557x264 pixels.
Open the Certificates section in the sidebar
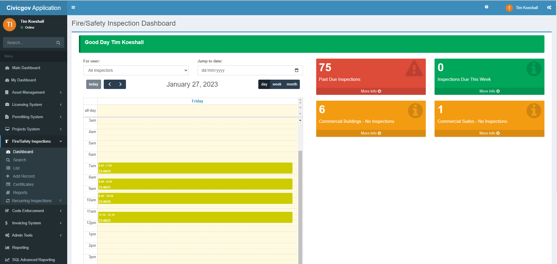coord(23,184)
